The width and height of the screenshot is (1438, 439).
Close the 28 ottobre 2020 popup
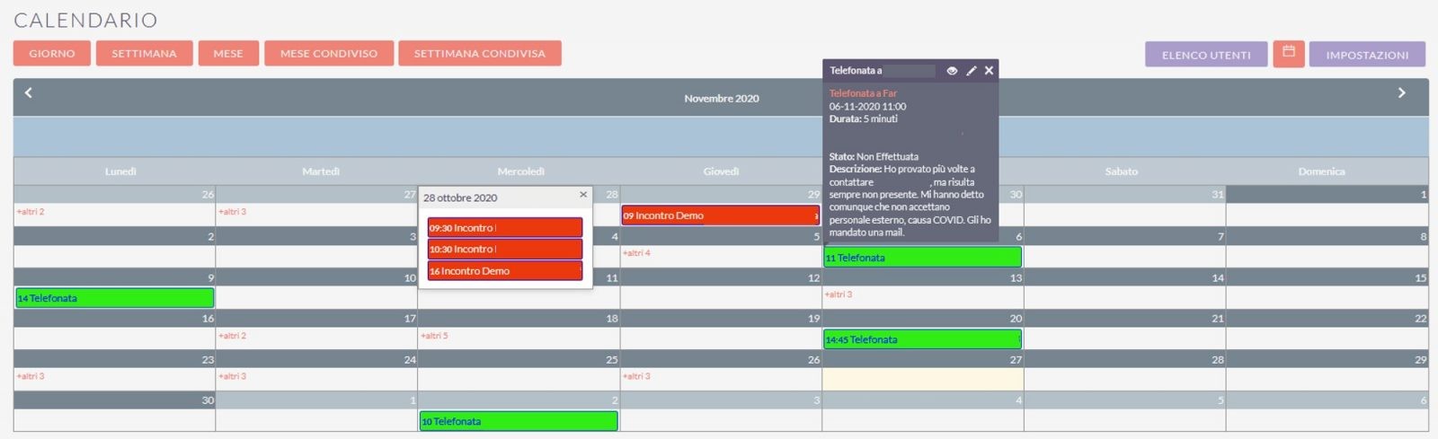(x=583, y=194)
